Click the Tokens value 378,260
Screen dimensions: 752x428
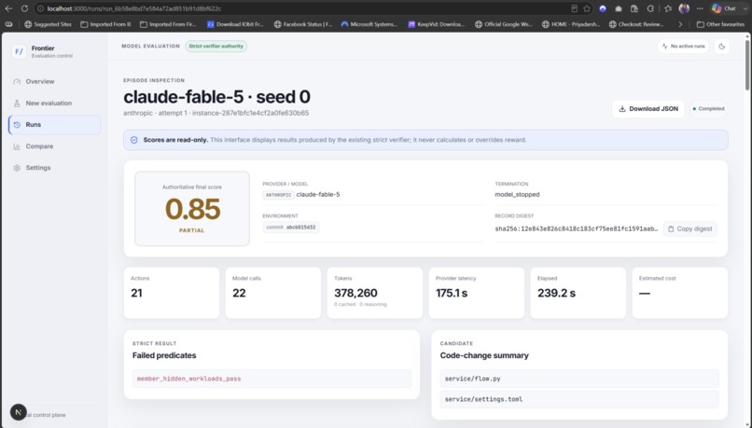pos(355,293)
